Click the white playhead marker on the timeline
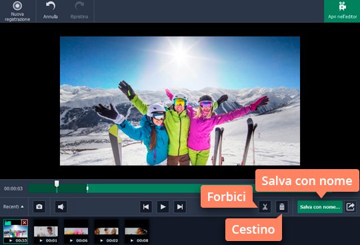Viewport: 360px width, 245px height. 57,184
